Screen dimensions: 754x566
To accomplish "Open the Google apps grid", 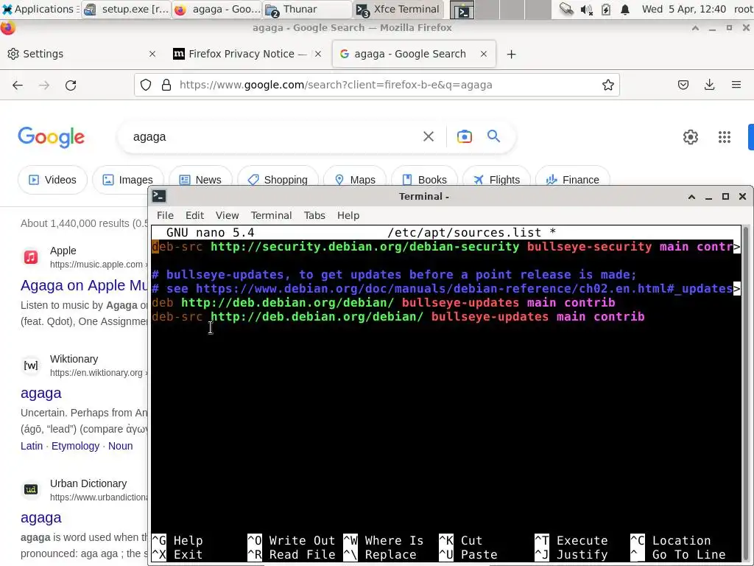I will 725,137.
